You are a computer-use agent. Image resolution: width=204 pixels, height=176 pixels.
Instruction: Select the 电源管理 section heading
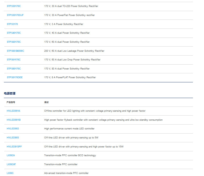click(10, 93)
